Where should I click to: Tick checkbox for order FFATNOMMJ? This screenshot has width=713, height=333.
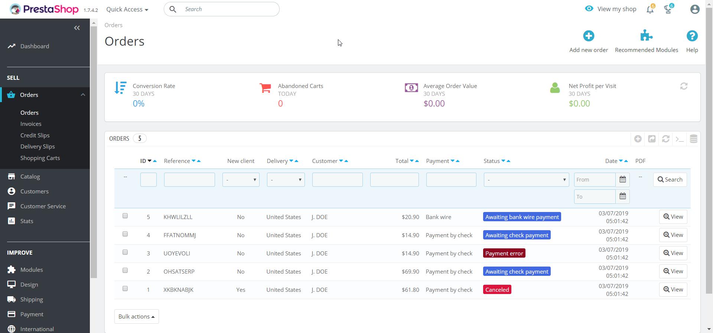click(x=125, y=234)
